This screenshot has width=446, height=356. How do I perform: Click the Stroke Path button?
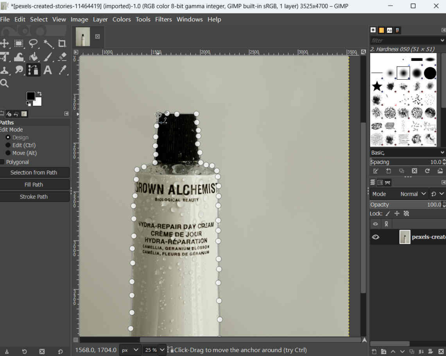click(x=34, y=197)
